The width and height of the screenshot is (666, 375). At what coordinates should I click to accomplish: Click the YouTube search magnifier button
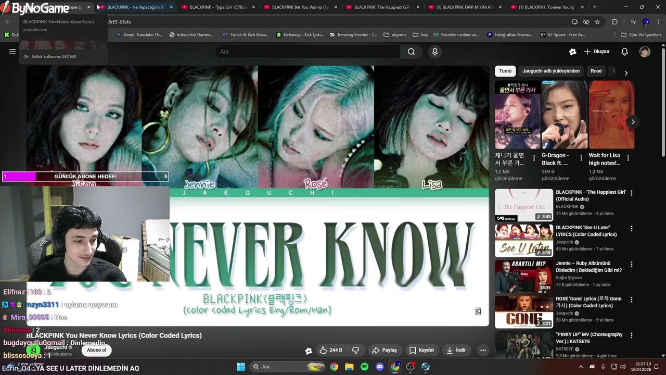412,52
